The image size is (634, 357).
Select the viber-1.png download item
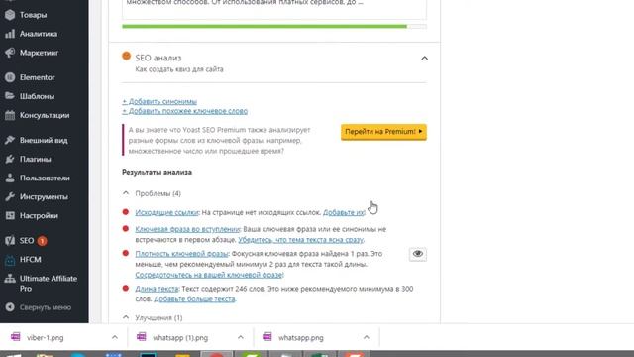[64, 337]
